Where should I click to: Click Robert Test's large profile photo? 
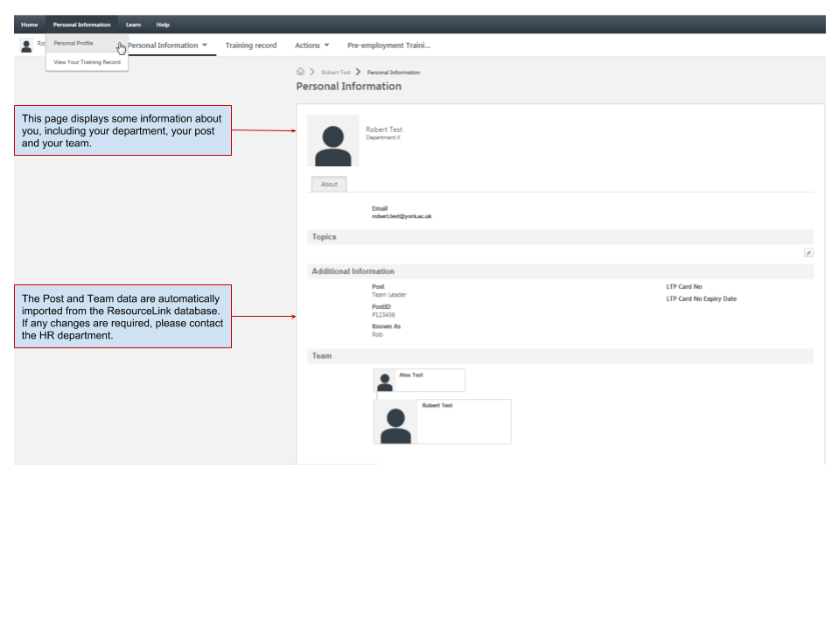[332, 141]
